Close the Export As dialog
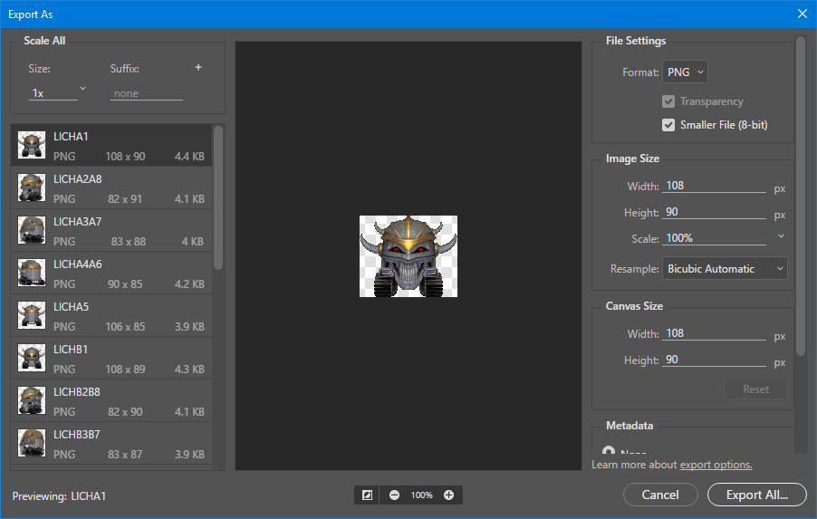The width and height of the screenshot is (817, 519). click(x=803, y=14)
